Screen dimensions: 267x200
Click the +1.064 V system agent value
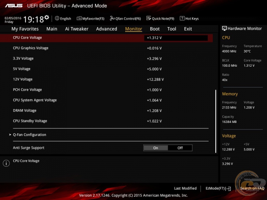click(154, 100)
